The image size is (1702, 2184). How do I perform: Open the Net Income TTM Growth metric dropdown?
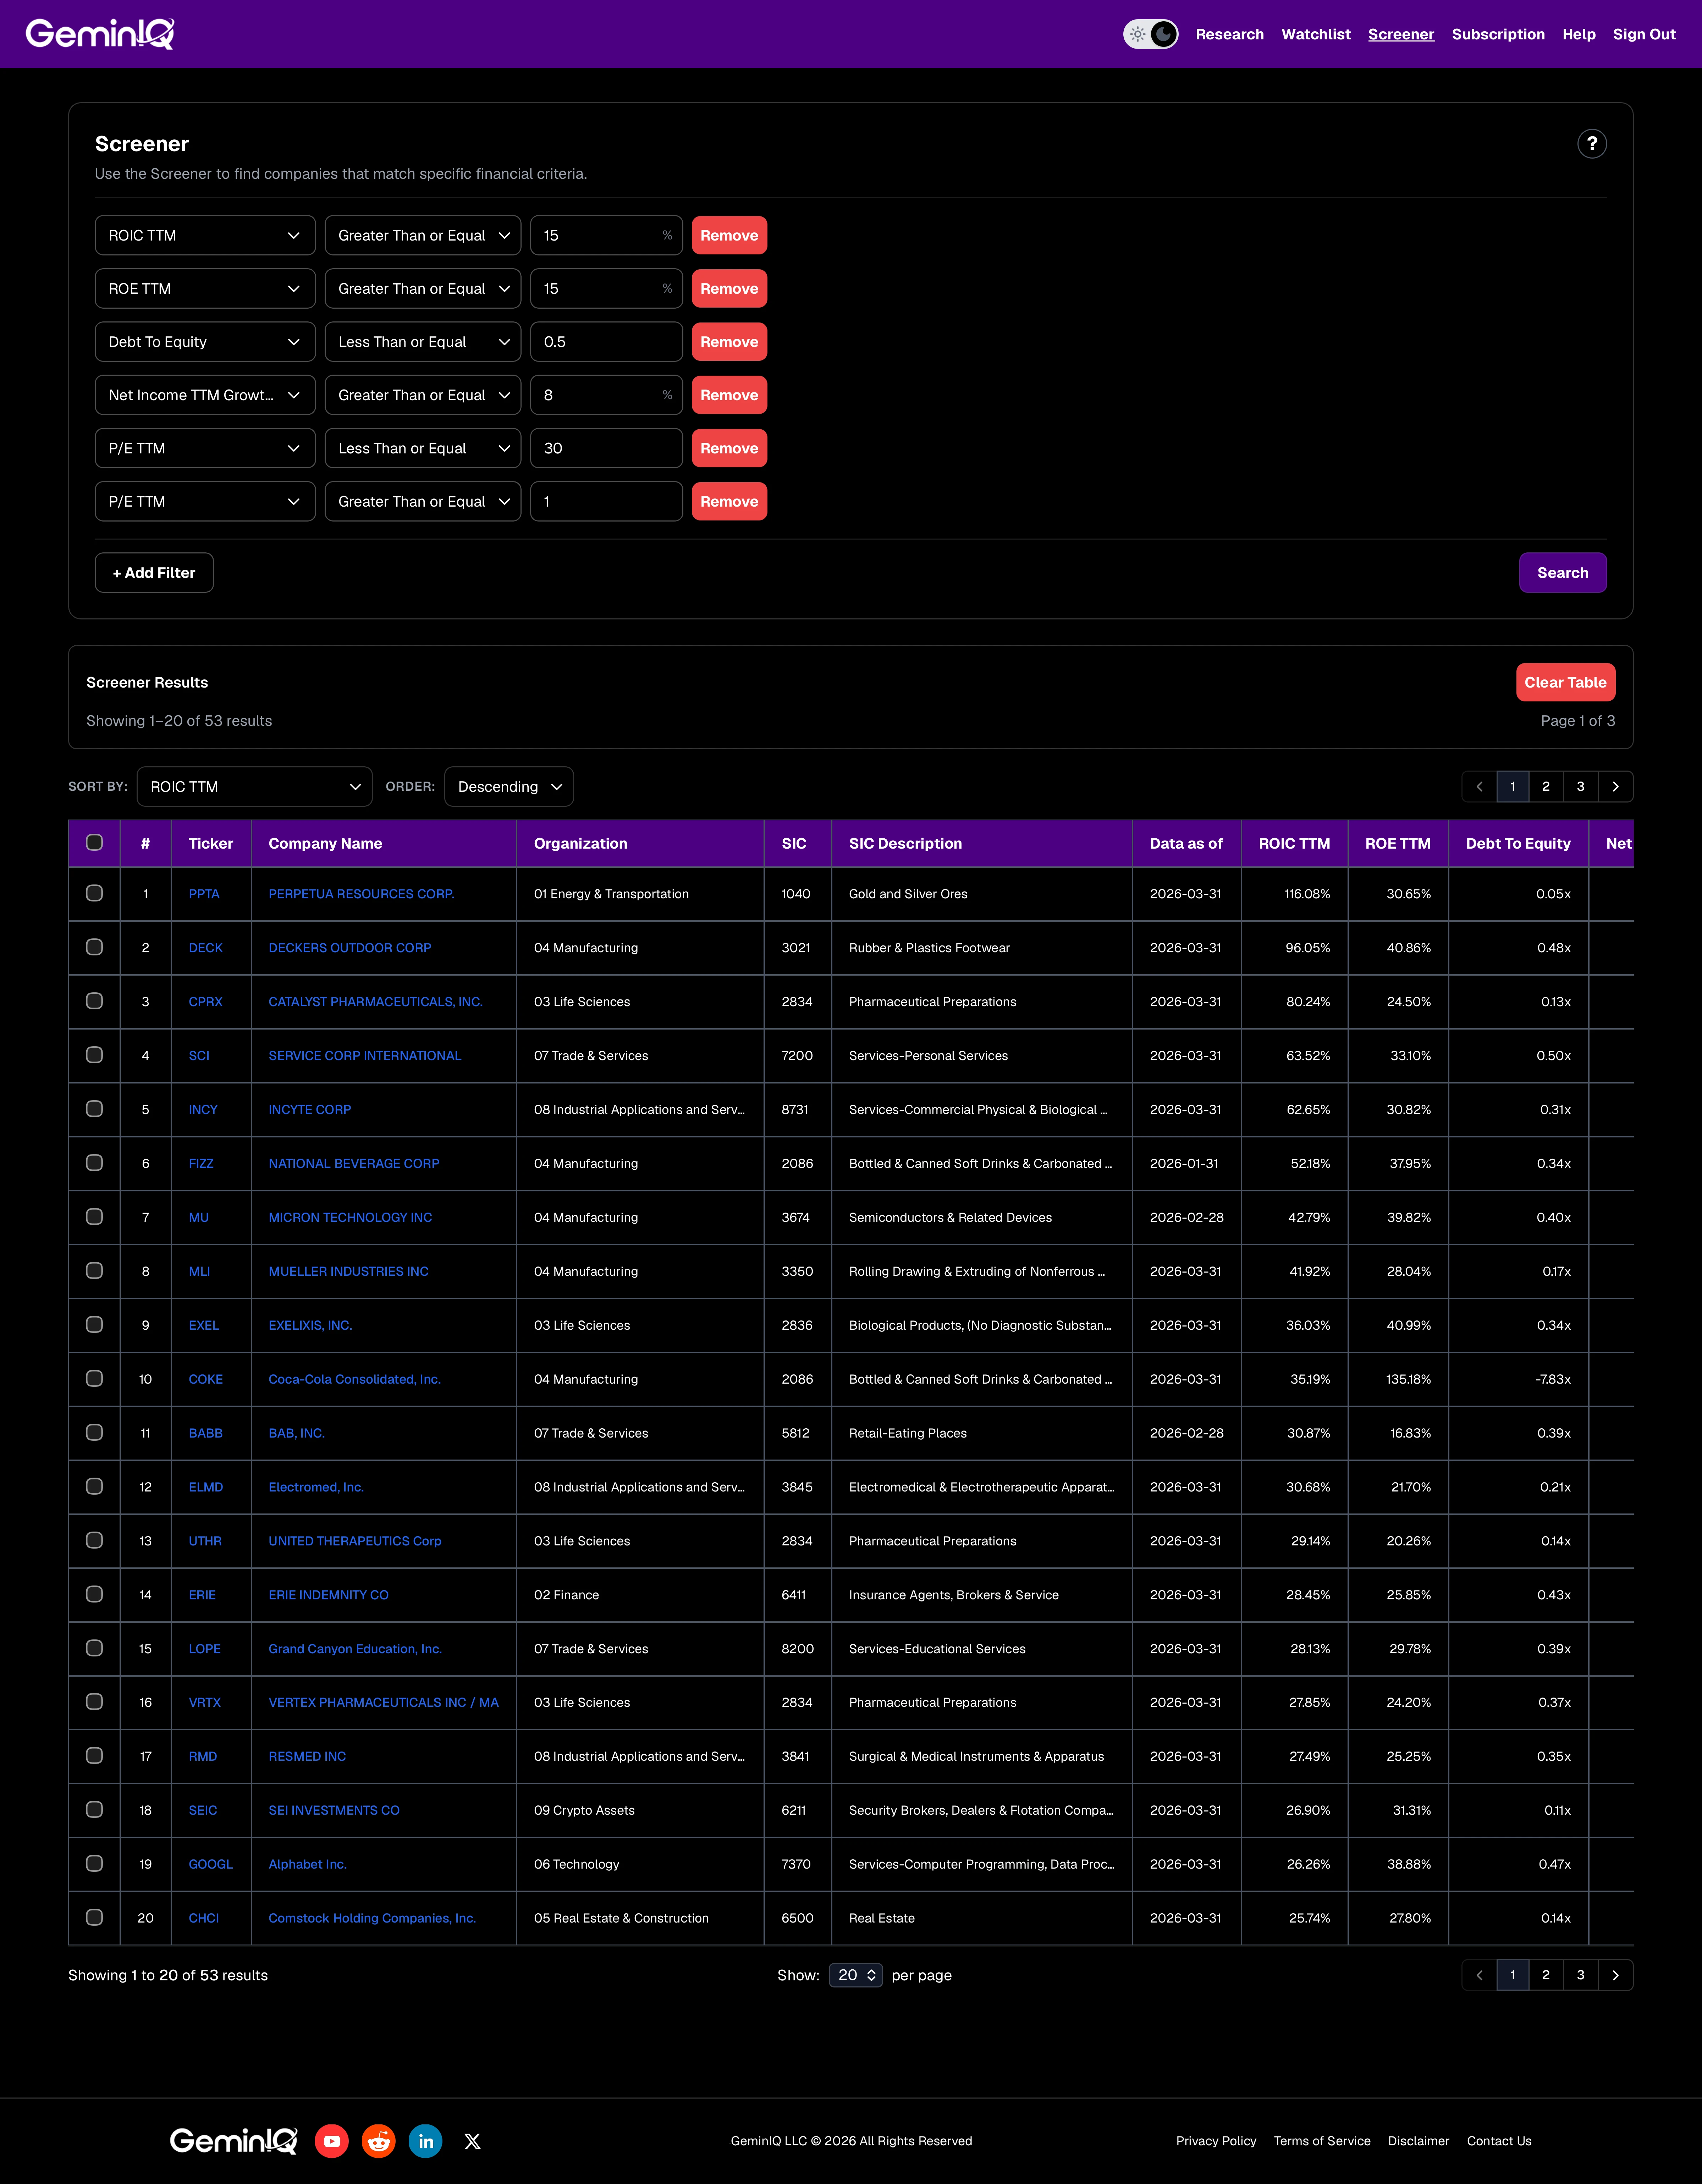pos(205,395)
